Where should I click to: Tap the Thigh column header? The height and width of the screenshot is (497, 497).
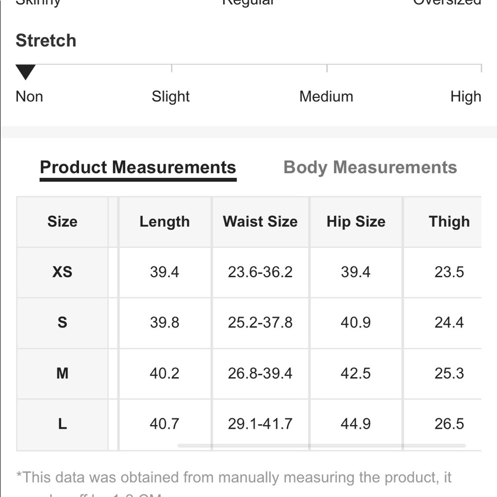(x=449, y=222)
